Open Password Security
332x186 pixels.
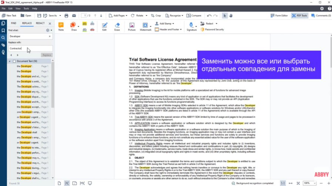pyautogui.click(x=212, y=30)
